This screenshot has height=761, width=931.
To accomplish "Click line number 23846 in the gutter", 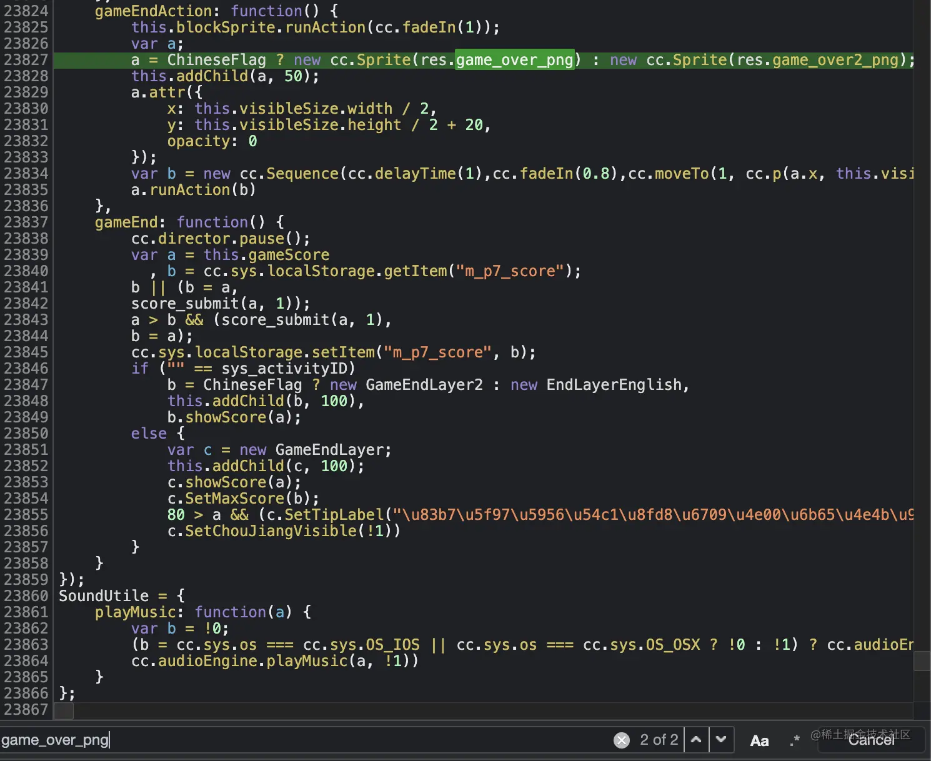I will (26, 369).
